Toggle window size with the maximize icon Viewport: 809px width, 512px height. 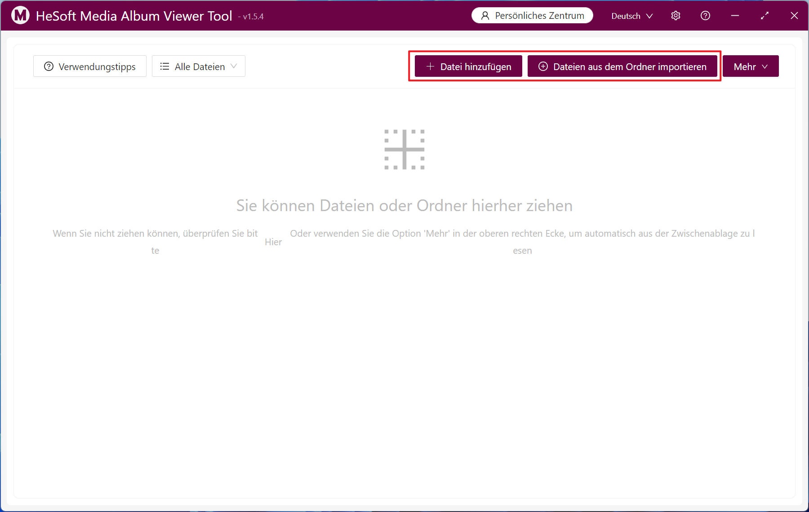click(765, 16)
